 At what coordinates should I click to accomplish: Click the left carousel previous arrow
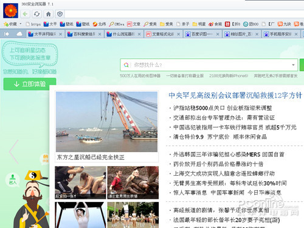click(x=14, y=152)
